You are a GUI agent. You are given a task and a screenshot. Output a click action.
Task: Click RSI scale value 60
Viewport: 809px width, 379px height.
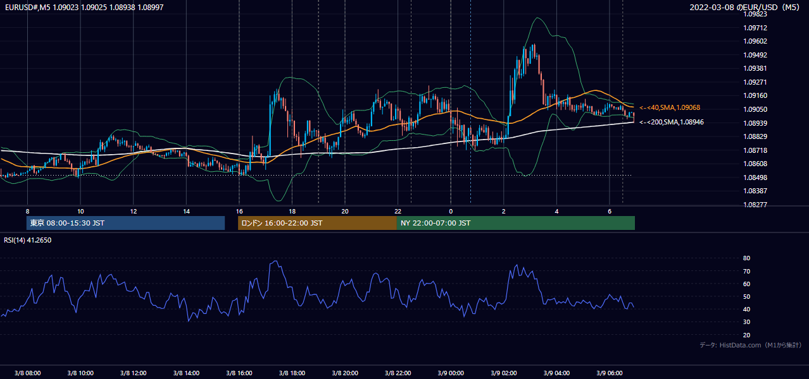point(747,284)
